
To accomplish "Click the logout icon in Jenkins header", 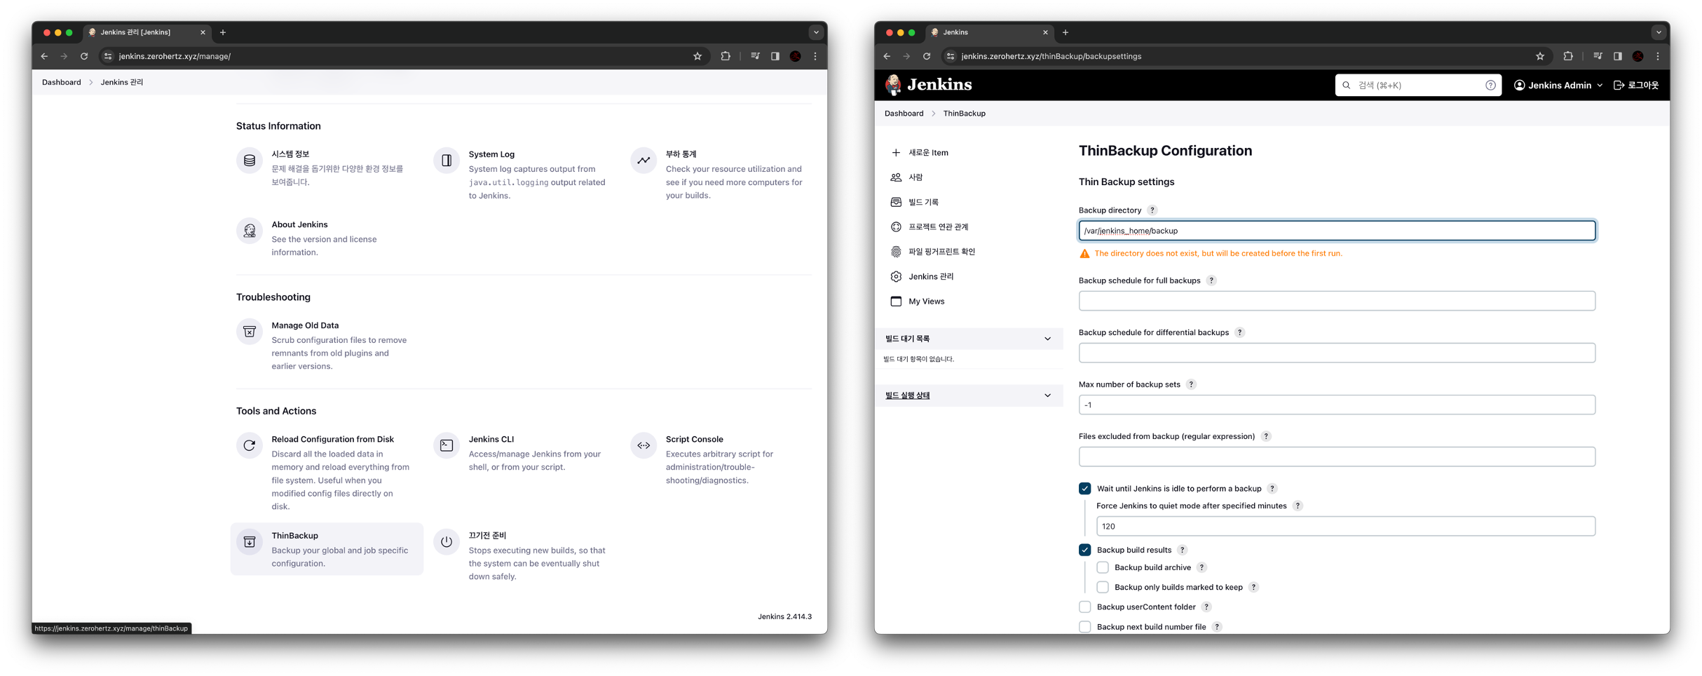I will (1619, 85).
